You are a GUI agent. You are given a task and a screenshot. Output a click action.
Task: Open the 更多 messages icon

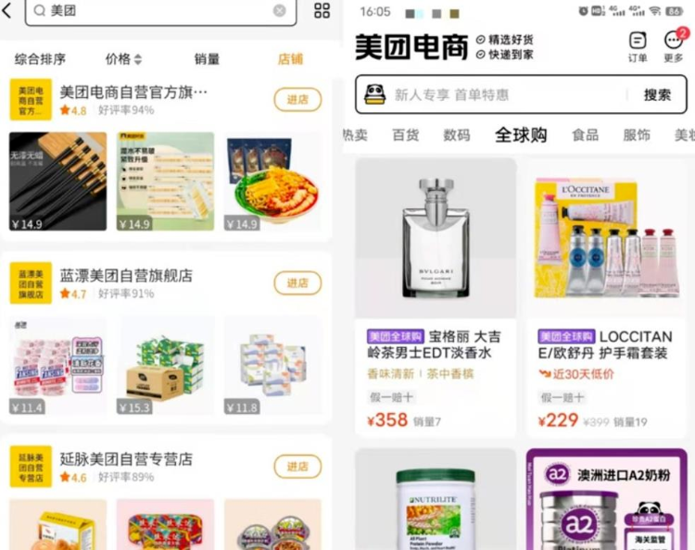(x=674, y=41)
